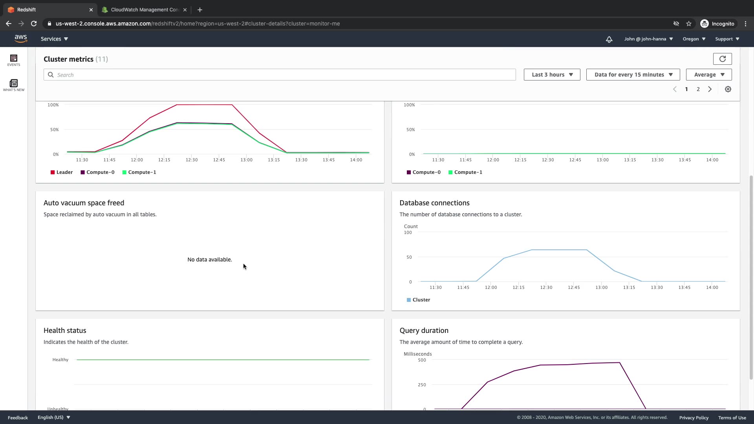Toggle the Leader legend series
Screen dimensions: 754x424
62,172
